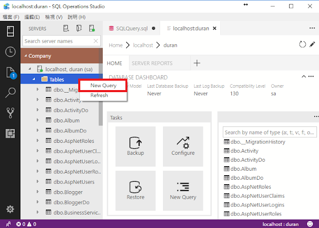The height and width of the screenshot is (228, 319).
Task: Open the Search magnifier icon
Action: [x=10, y=93]
